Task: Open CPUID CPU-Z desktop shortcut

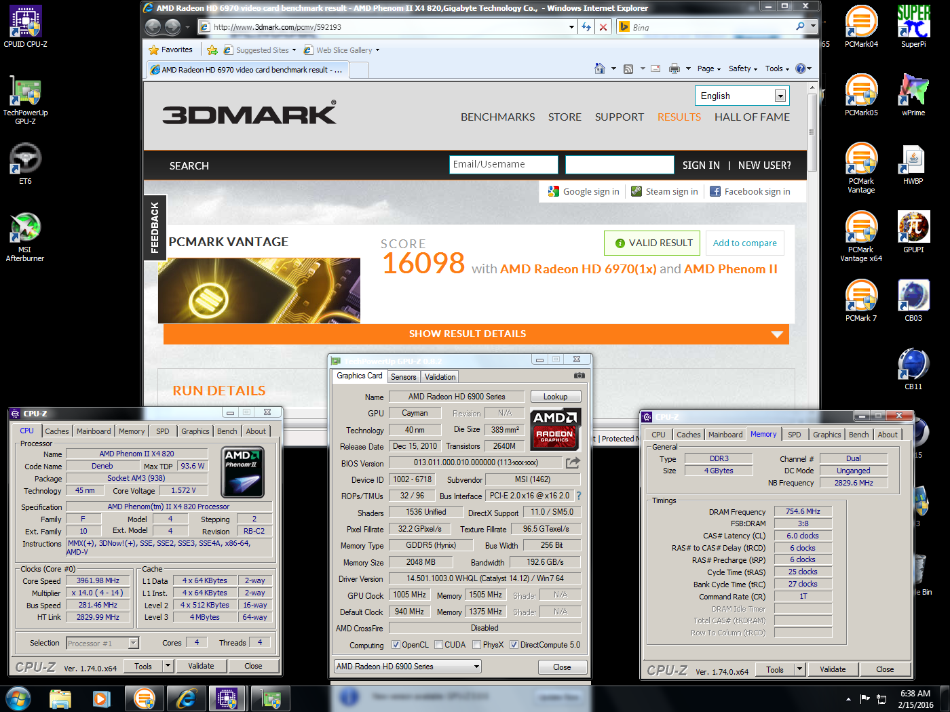Action: tap(25, 26)
